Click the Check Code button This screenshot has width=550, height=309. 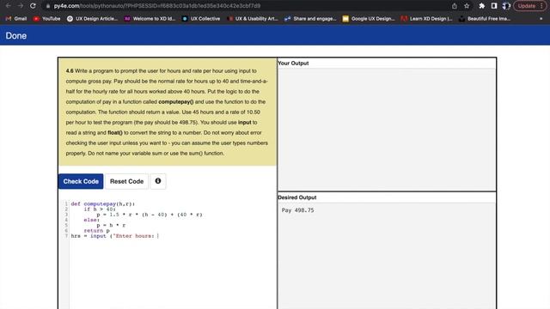coord(81,181)
